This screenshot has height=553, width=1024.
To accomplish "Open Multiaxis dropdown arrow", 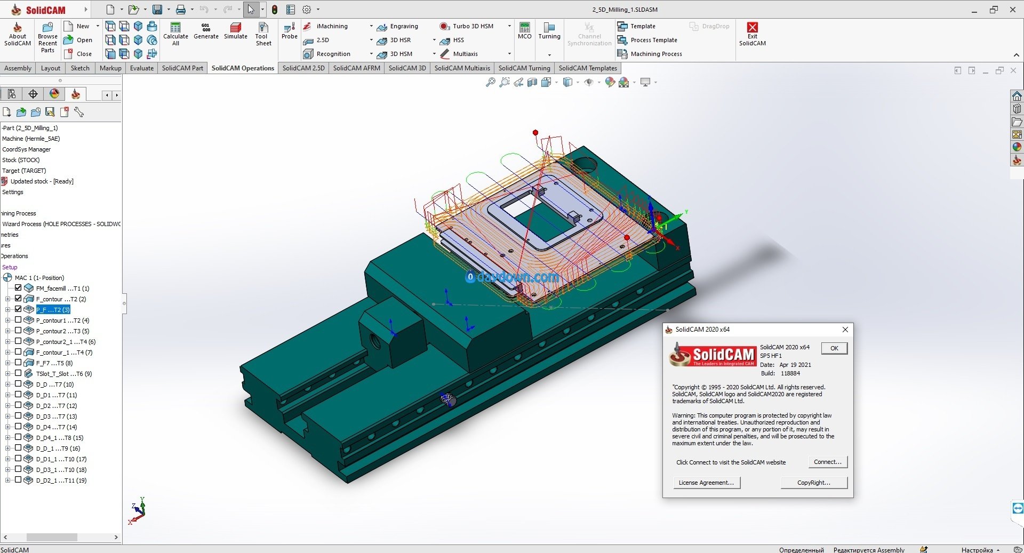I will (x=509, y=54).
